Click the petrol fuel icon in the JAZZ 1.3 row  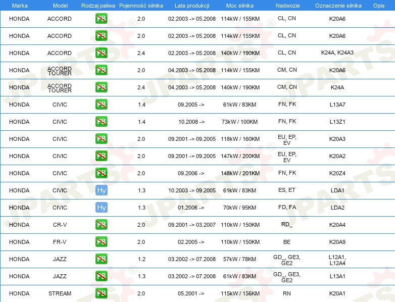tap(101, 276)
